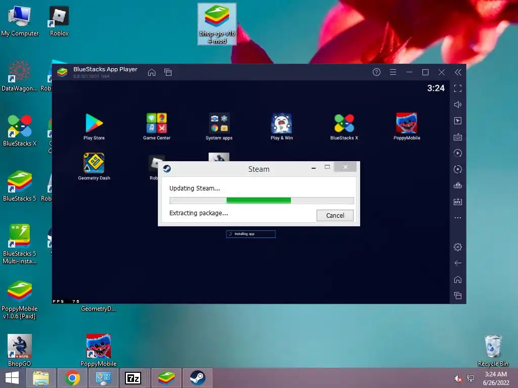Viewport: 518px width, 388px height.
Task: Open BlueStacks help icon
Action: pos(376,72)
